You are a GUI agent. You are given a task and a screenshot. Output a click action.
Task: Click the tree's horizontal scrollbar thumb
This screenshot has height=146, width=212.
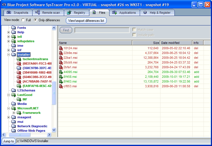coord(20,135)
